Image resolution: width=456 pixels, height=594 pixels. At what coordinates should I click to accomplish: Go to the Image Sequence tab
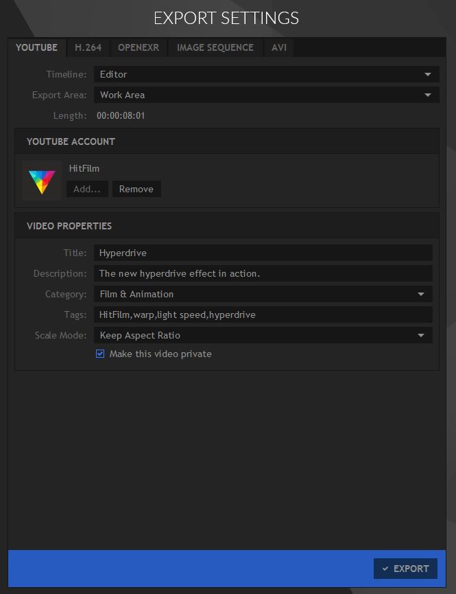click(x=215, y=47)
